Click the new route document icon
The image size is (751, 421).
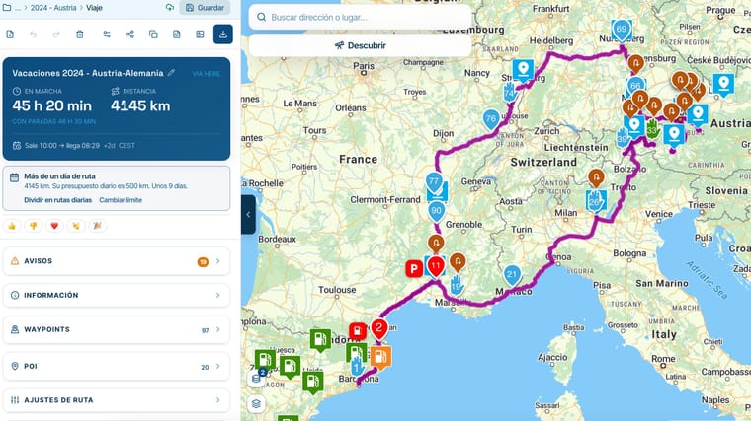click(x=10, y=34)
